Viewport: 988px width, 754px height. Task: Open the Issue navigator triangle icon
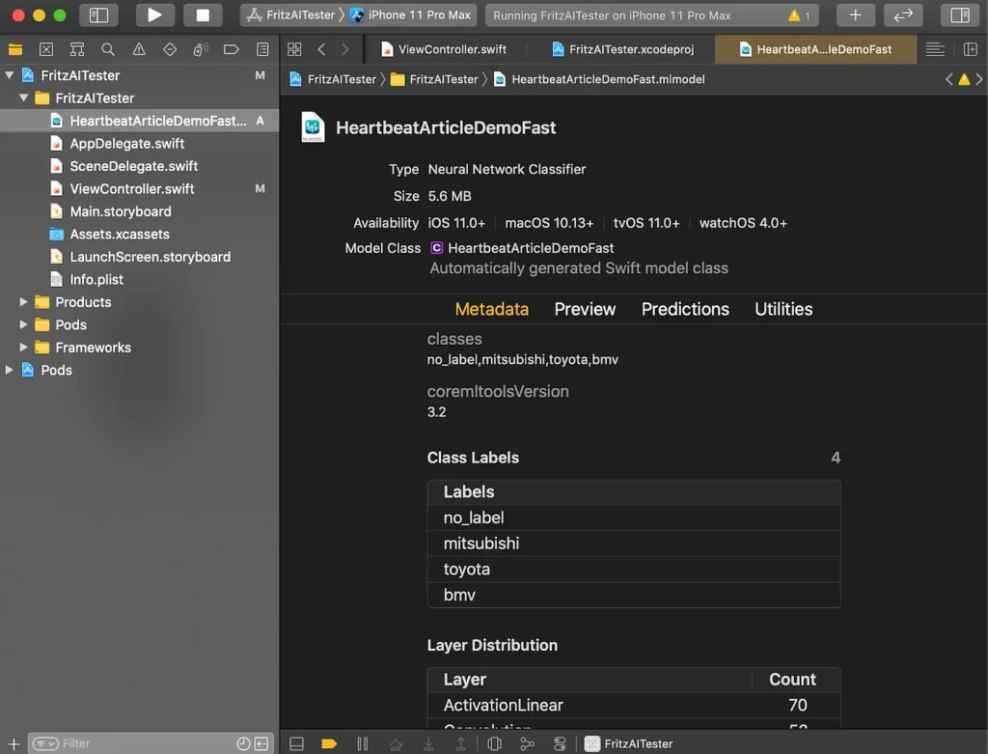(139, 49)
